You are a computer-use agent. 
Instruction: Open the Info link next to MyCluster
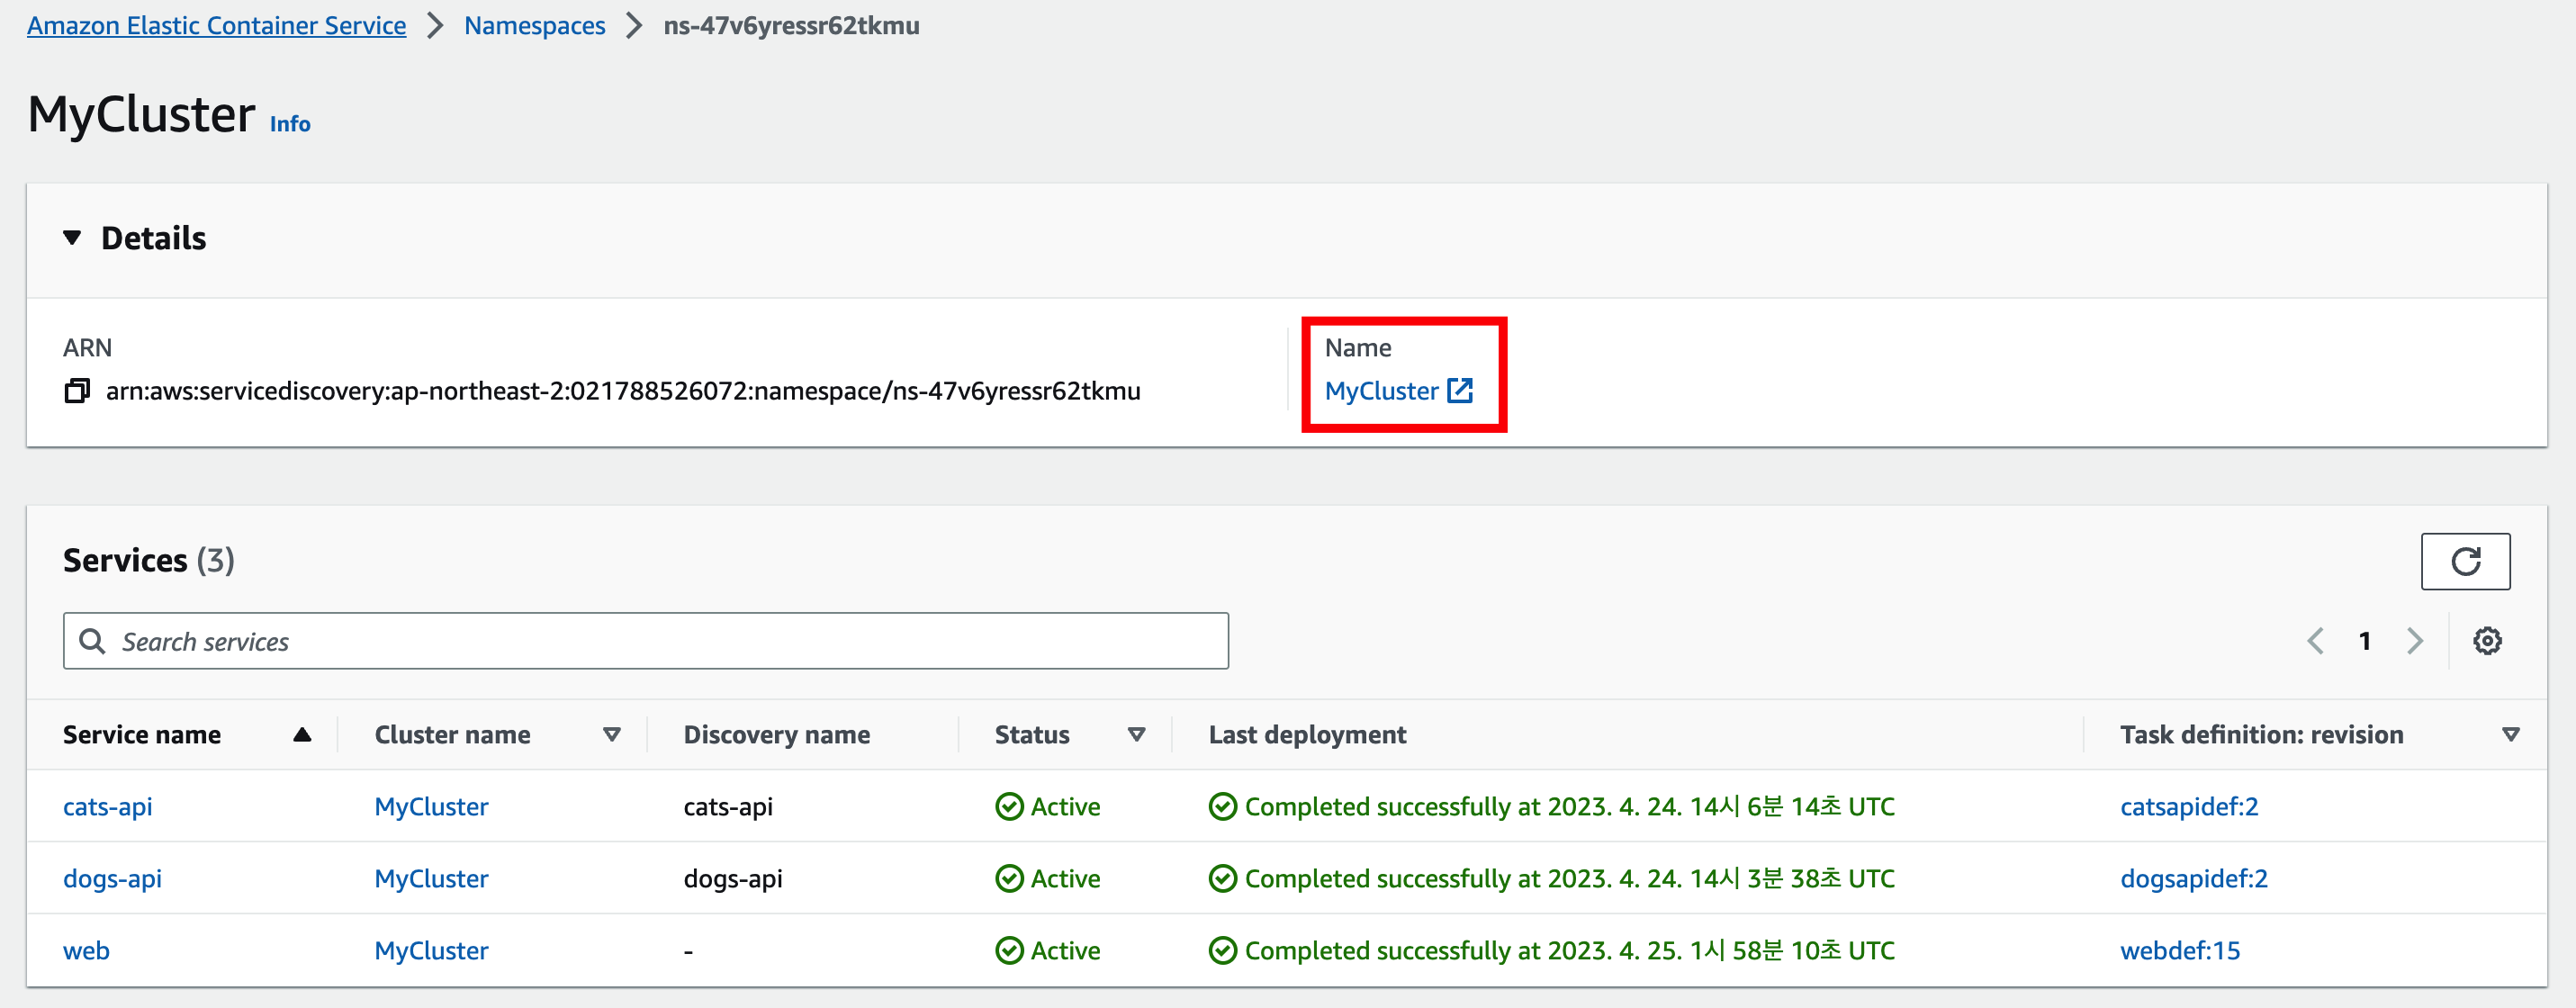(290, 124)
